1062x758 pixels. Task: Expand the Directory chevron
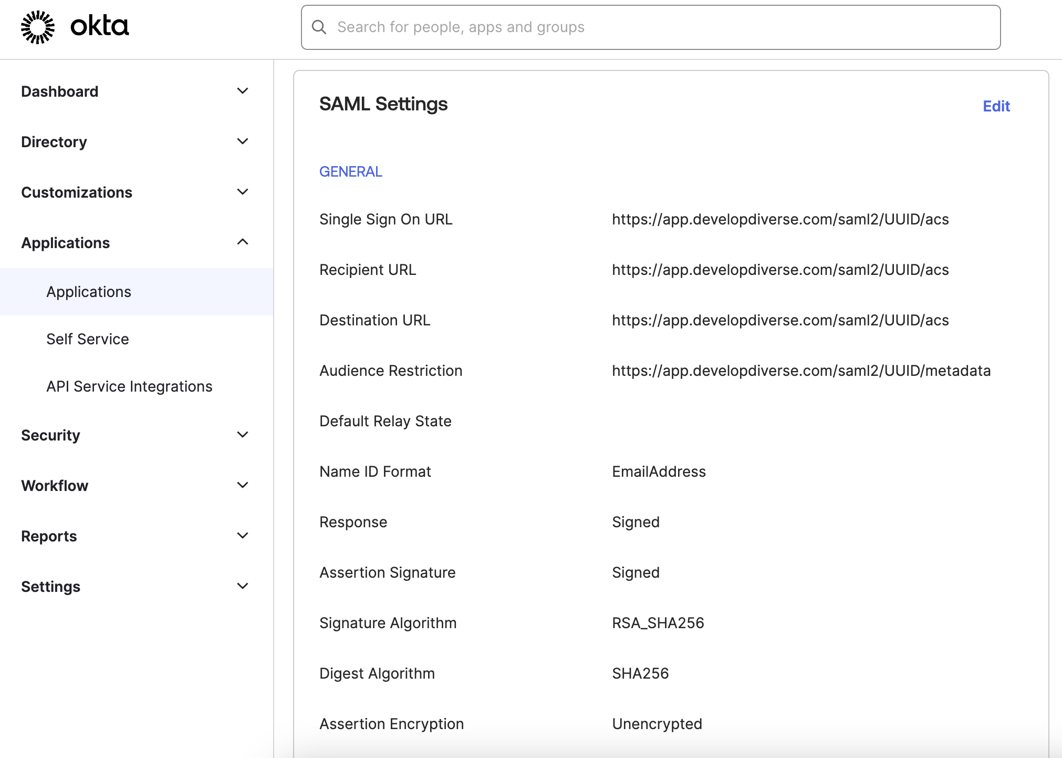(243, 141)
